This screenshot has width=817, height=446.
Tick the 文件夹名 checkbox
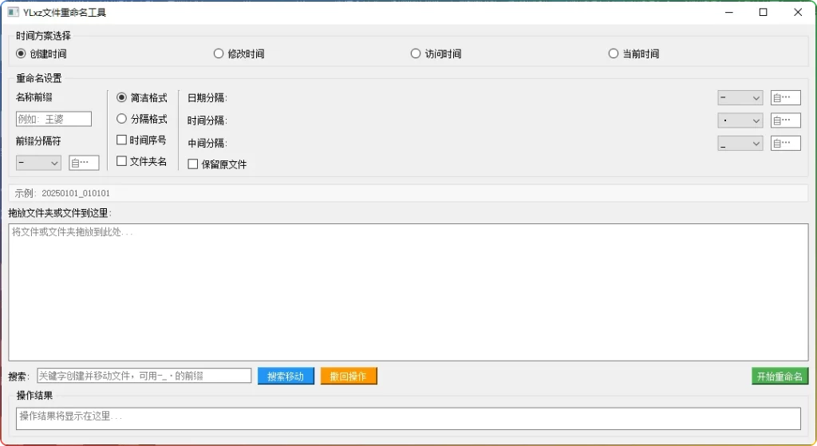click(122, 161)
